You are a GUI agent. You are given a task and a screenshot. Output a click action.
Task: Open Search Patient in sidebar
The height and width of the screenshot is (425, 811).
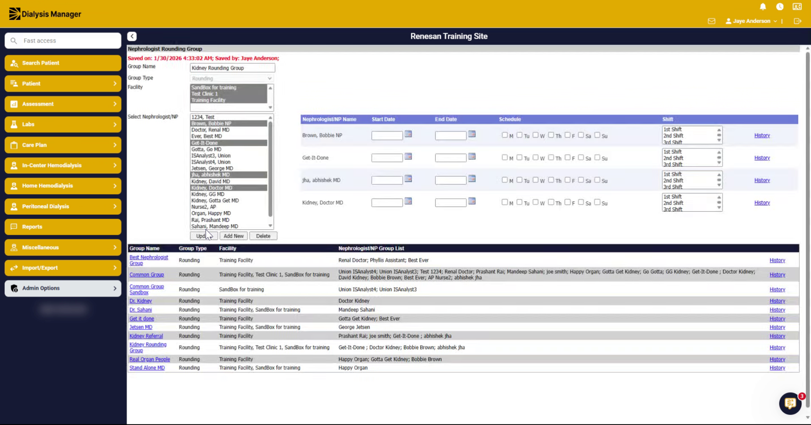click(x=63, y=63)
